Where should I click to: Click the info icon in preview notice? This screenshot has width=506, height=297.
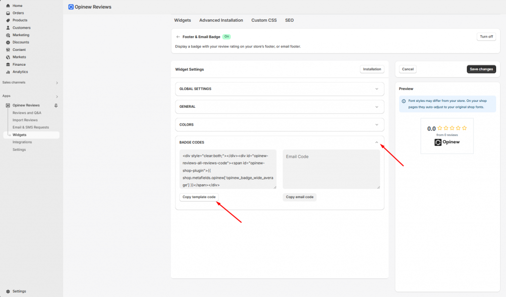(404, 101)
